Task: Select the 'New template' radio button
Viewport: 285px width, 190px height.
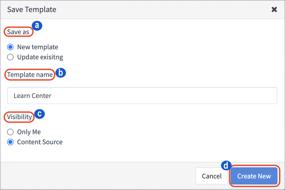Action: click(10, 47)
